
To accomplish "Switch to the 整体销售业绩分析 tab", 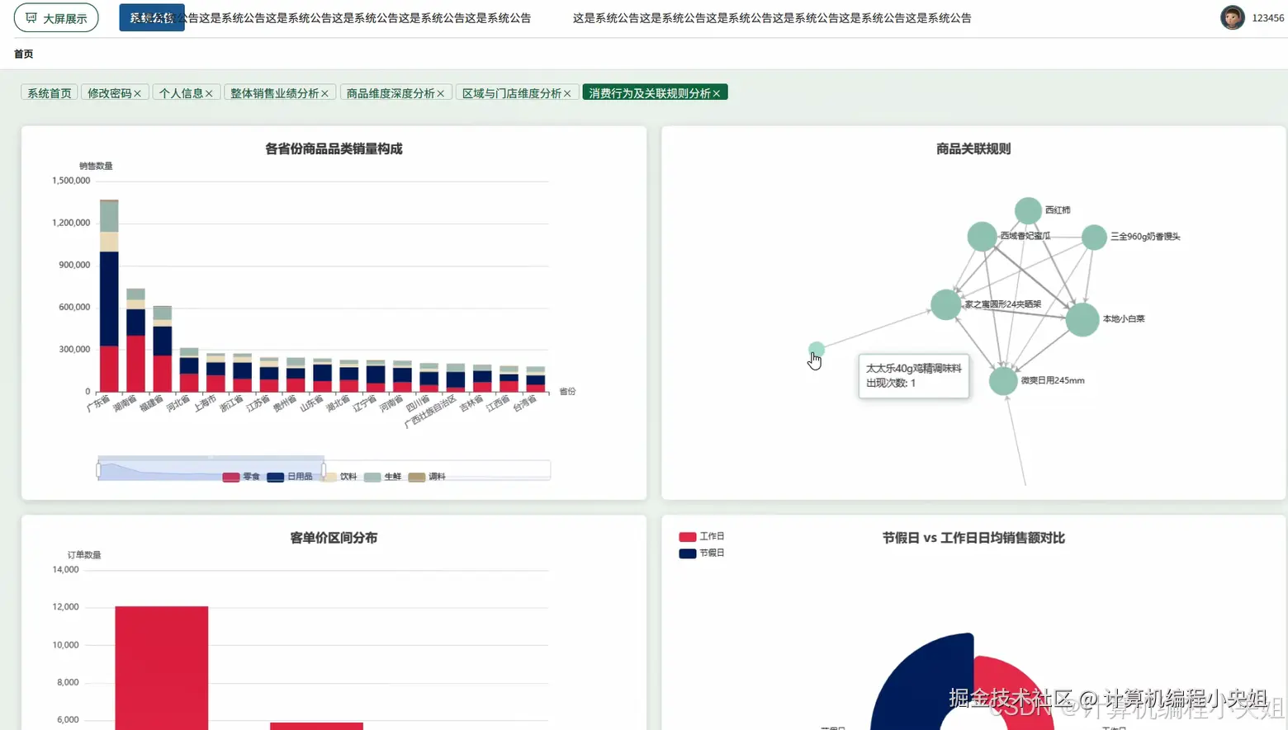I will point(274,92).
